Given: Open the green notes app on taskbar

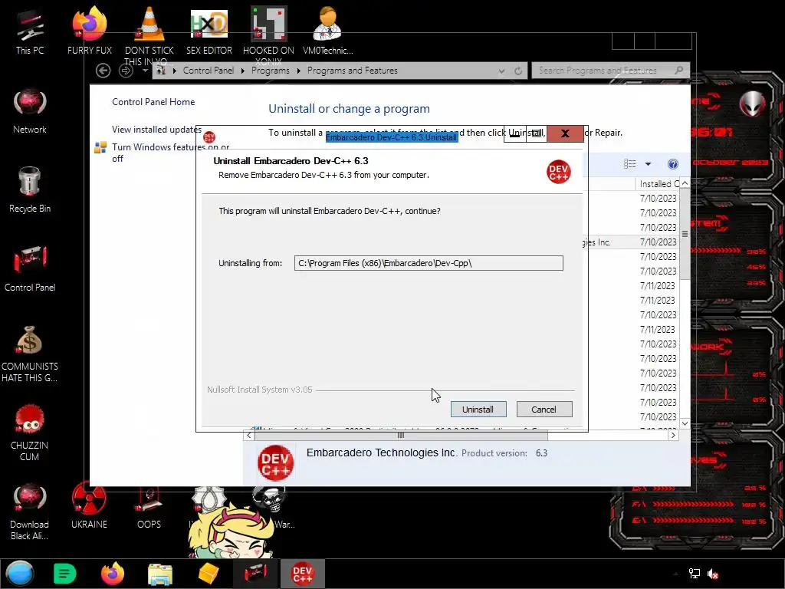Looking at the screenshot, I should tap(64, 574).
